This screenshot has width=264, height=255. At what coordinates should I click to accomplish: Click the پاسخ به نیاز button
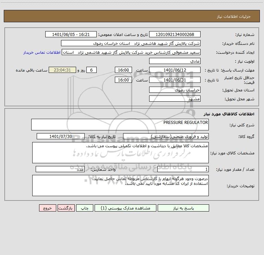coord(183,208)
